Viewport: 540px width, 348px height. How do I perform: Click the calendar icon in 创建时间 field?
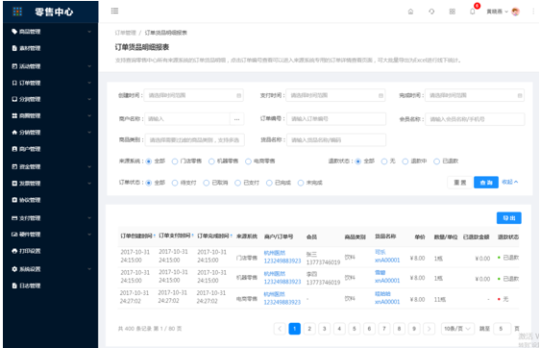pos(238,95)
